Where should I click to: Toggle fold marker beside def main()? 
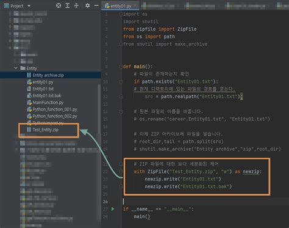click(x=121, y=67)
